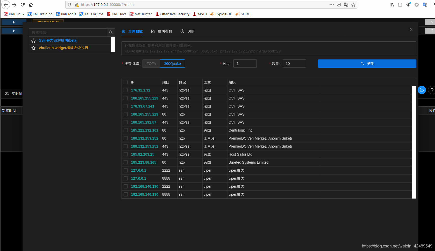Screen dimensions: 435x251
Task: Switch to the 说明 tab
Action: (188, 31)
